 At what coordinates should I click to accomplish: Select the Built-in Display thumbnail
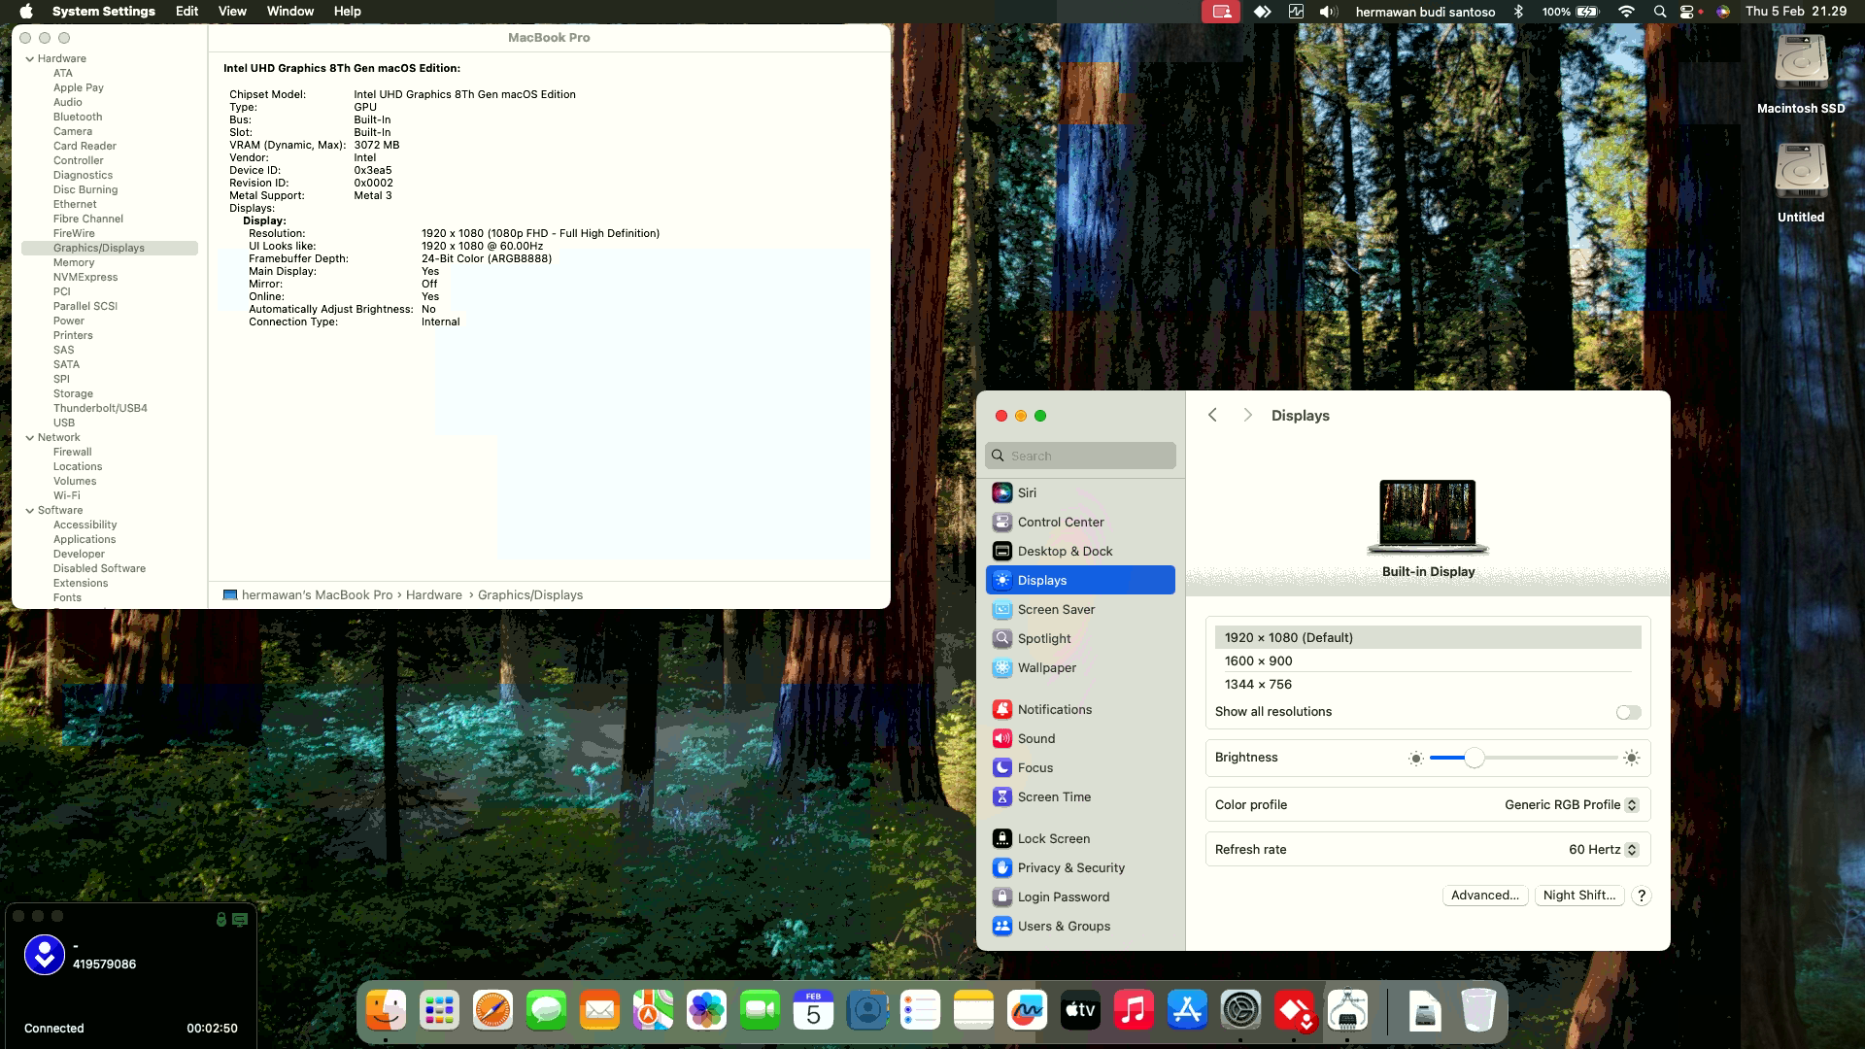click(1428, 518)
